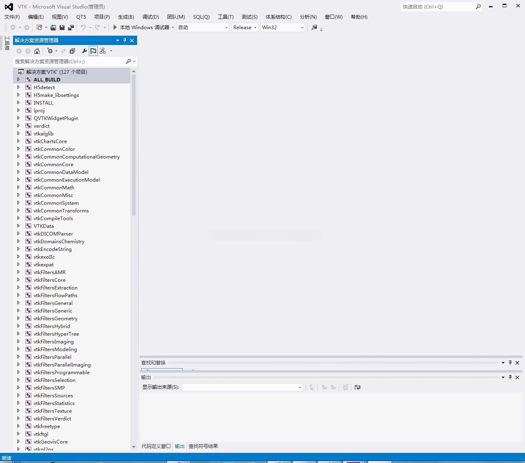Open the 生成(B) build menu
Image resolution: width=525 pixels, height=463 pixels.
tap(126, 17)
